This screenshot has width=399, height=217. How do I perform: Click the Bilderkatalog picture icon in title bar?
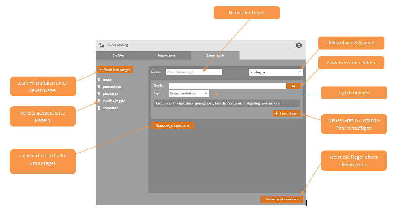[x=102, y=45]
